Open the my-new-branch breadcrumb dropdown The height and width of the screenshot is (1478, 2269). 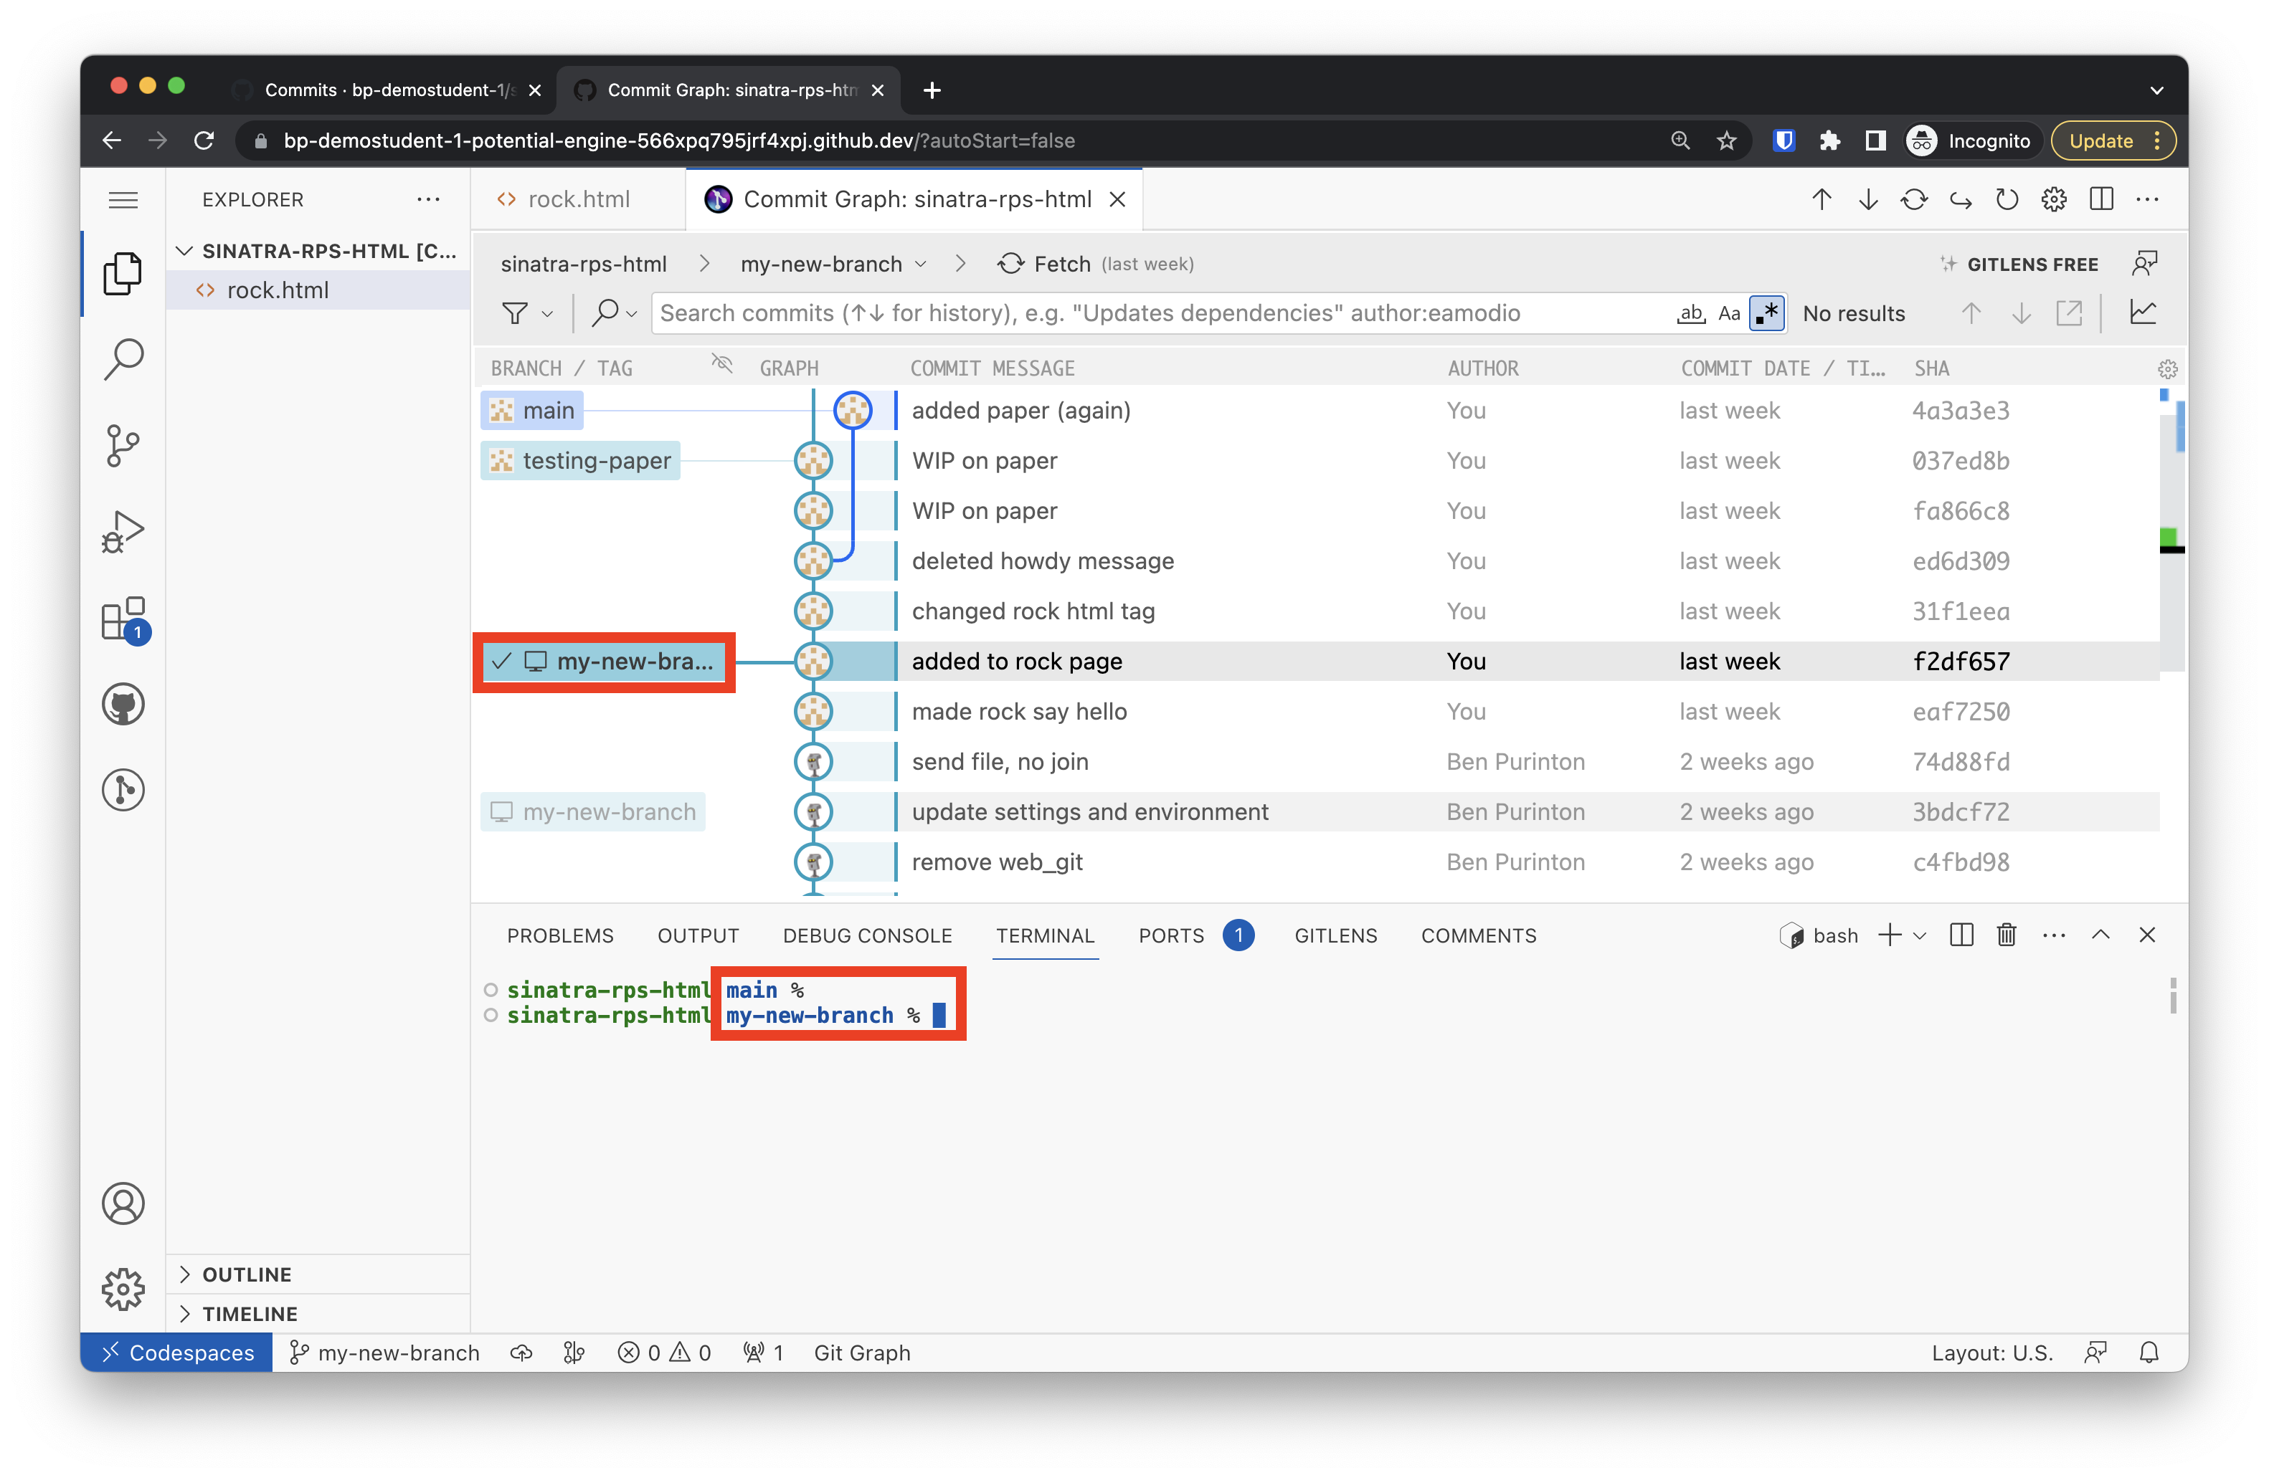point(833,264)
